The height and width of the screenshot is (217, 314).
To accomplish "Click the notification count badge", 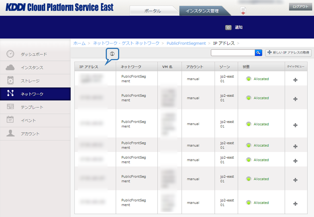I will point(228,28).
